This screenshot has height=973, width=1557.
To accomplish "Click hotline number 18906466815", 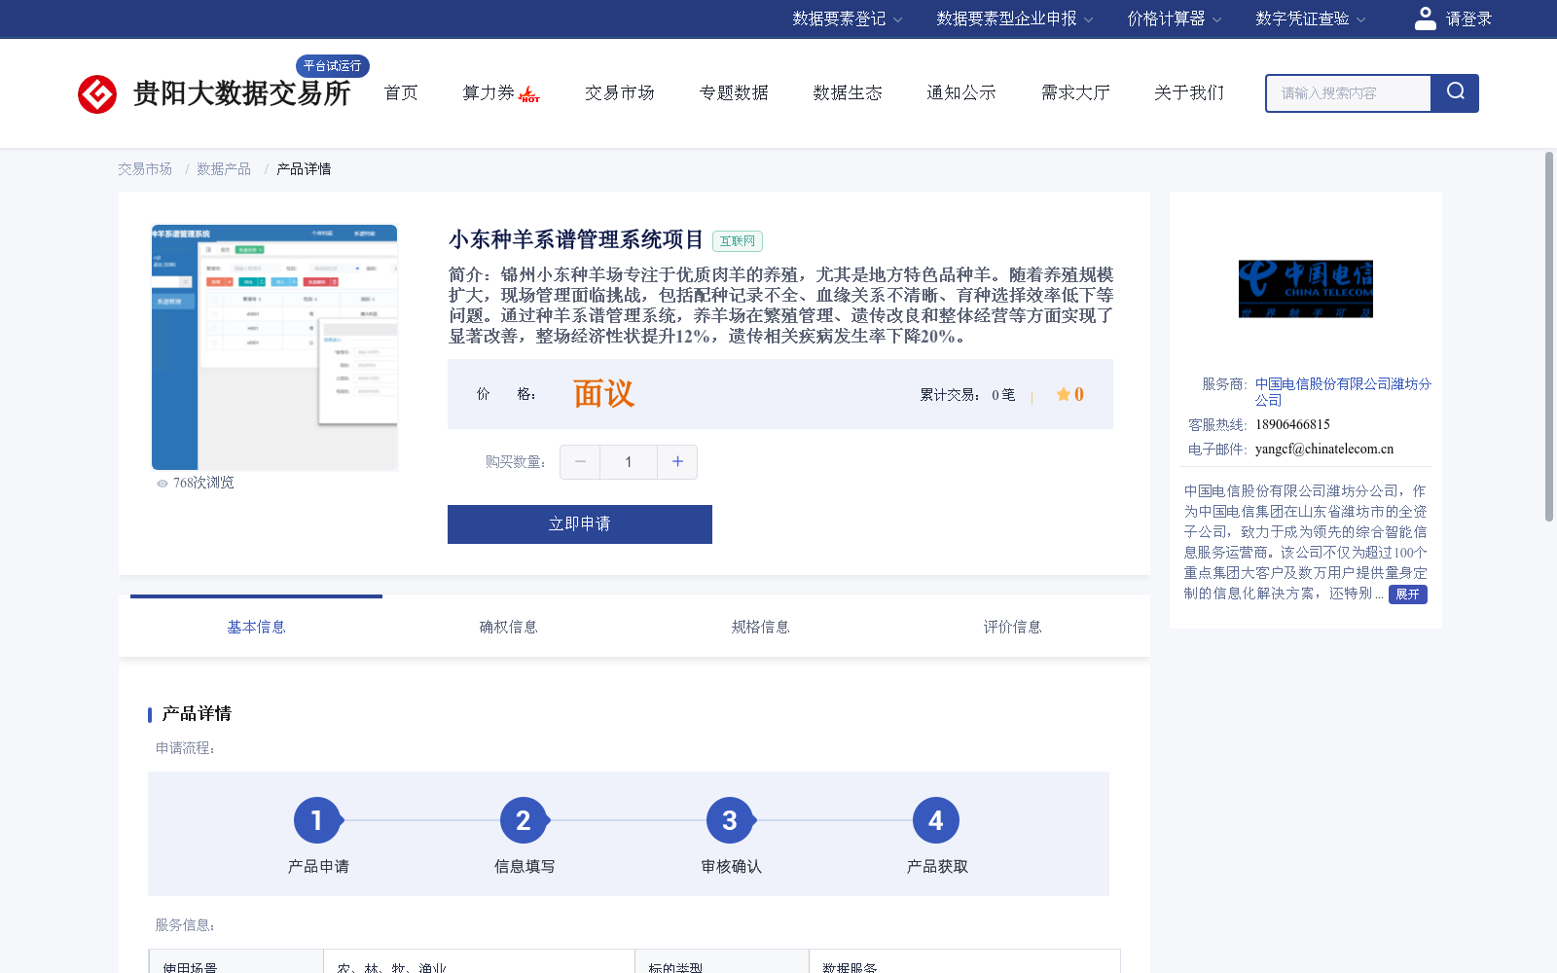I will pos(1292,425).
